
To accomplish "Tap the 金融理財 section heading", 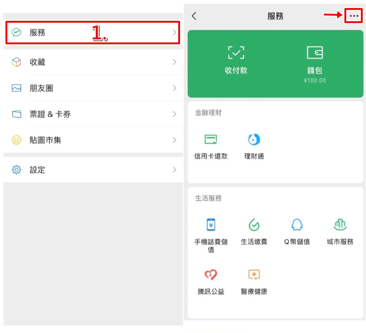I will [208, 113].
